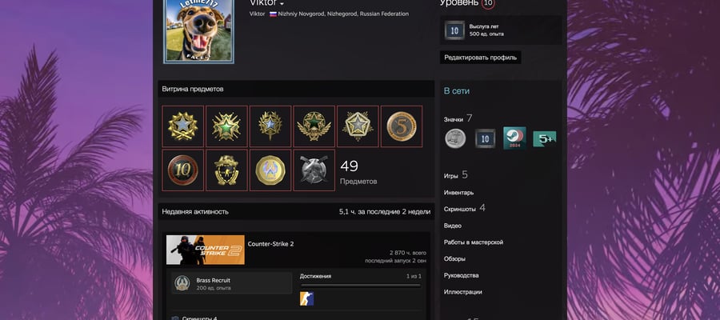Click the Редактировать профиль button
The width and height of the screenshot is (720, 320).
point(480,58)
